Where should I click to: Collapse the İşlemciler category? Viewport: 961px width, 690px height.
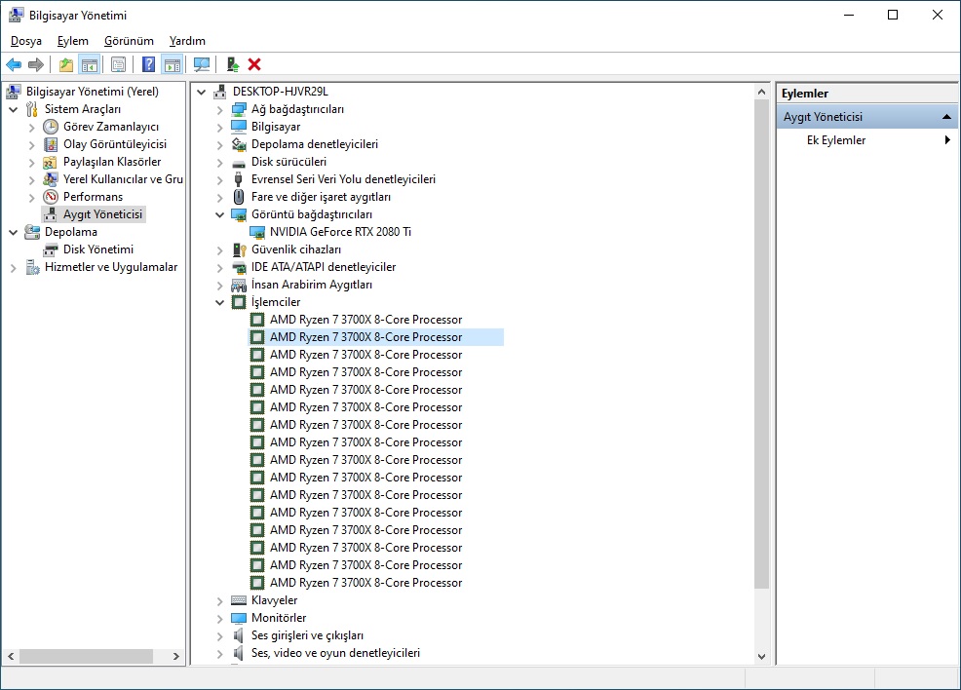(x=219, y=303)
